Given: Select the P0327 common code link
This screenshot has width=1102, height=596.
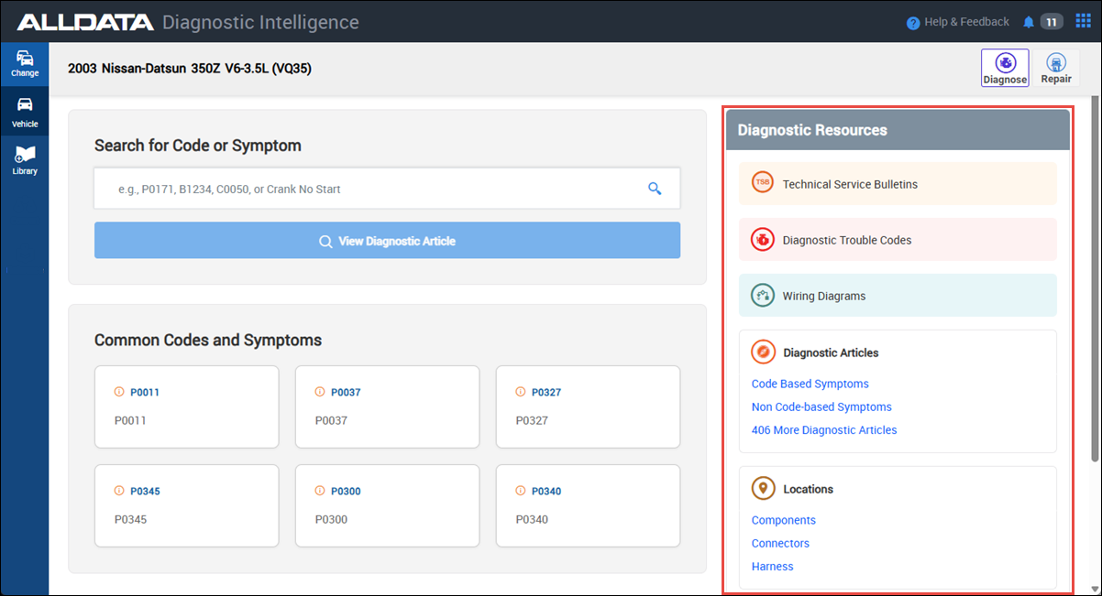Looking at the screenshot, I should tap(546, 392).
